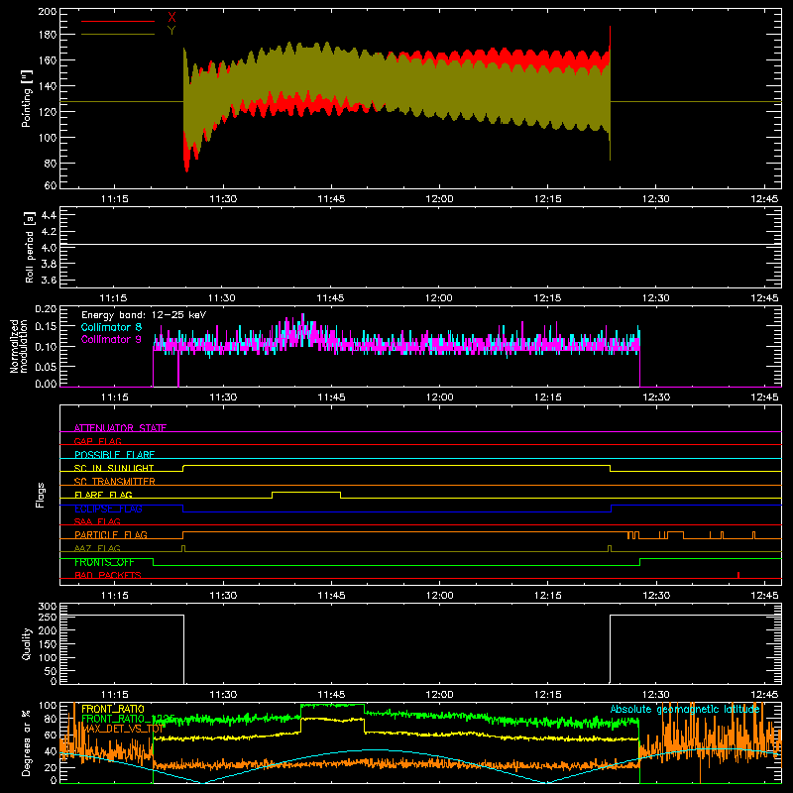The height and width of the screenshot is (793, 793).
Task: Click the Quality axis title
Action: (x=27, y=643)
